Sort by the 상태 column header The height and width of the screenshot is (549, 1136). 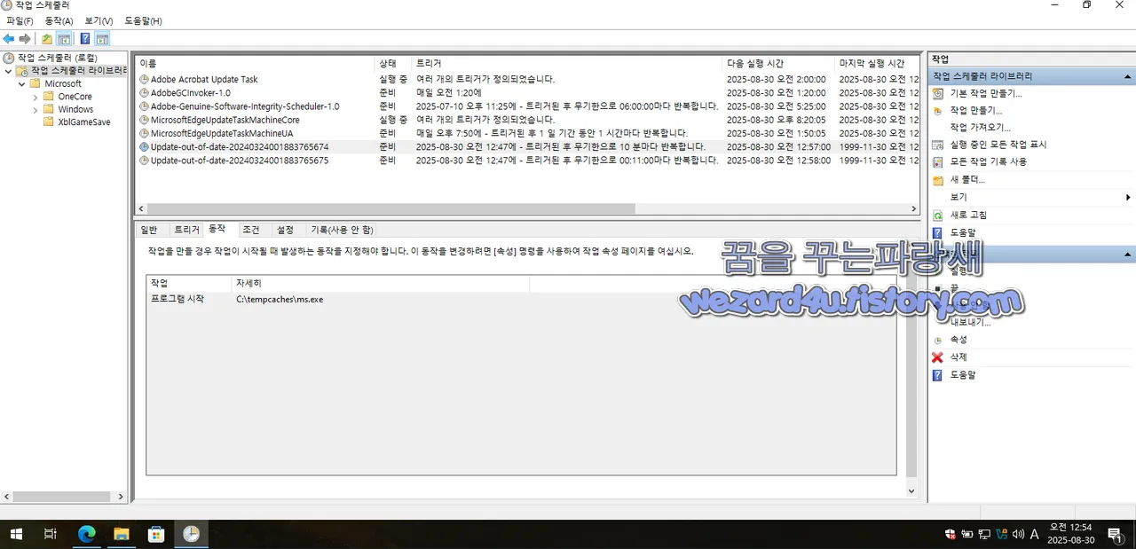(392, 64)
